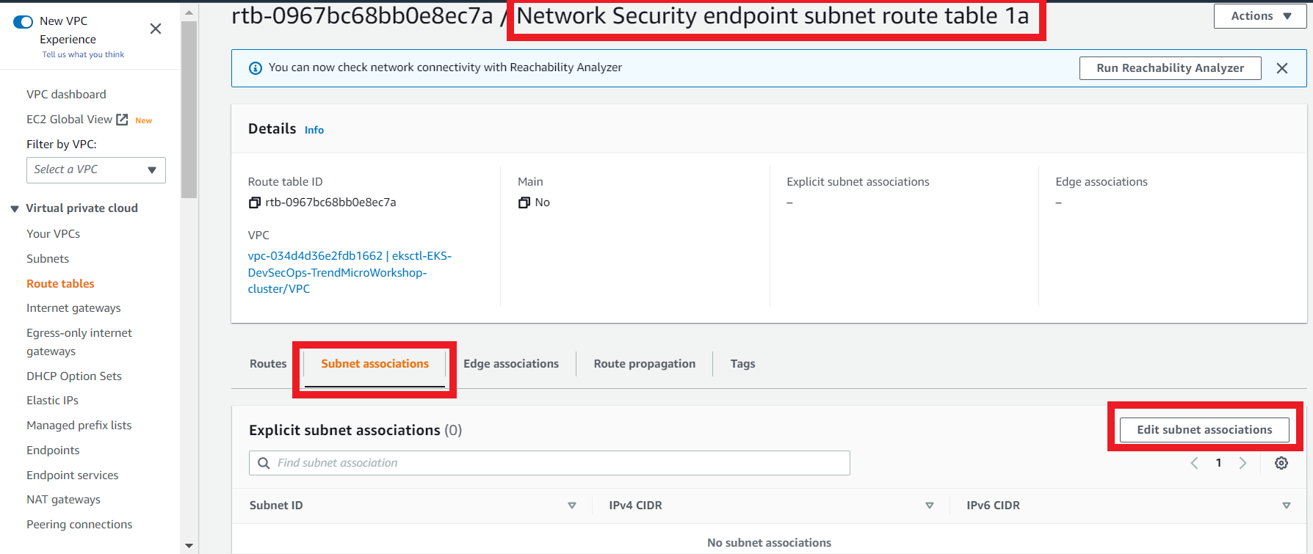
Task: Collapse the Virtual private cloud section
Action: tap(15, 208)
